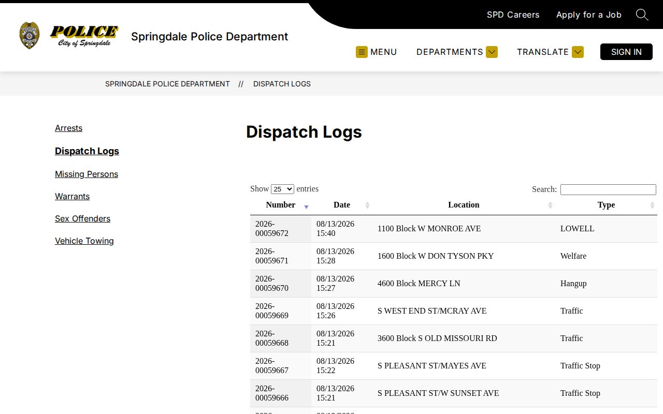Viewport: 663px width, 414px height.
Task: Click location S PLEASANT ST/MAYES AVE
Action: click(432, 366)
